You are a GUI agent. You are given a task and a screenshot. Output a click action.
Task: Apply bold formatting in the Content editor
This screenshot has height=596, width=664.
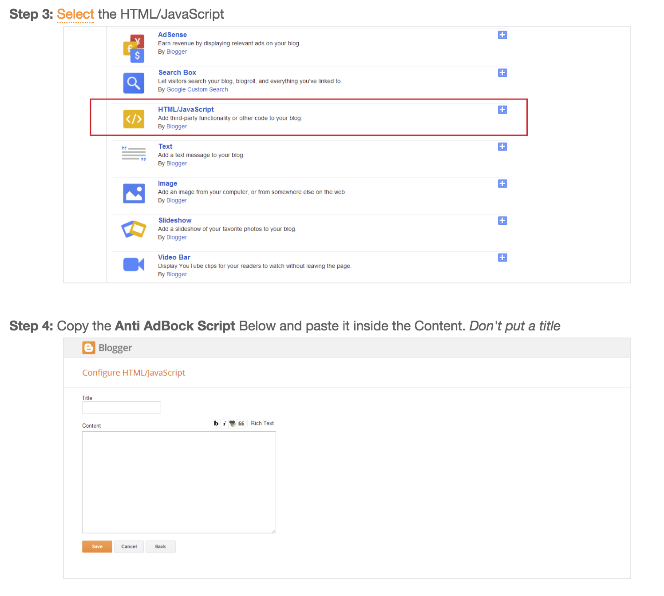click(x=216, y=423)
